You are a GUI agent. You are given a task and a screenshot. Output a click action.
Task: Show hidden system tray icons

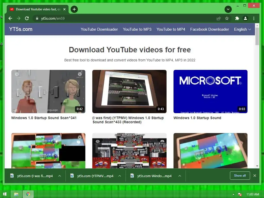tap(233, 194)
